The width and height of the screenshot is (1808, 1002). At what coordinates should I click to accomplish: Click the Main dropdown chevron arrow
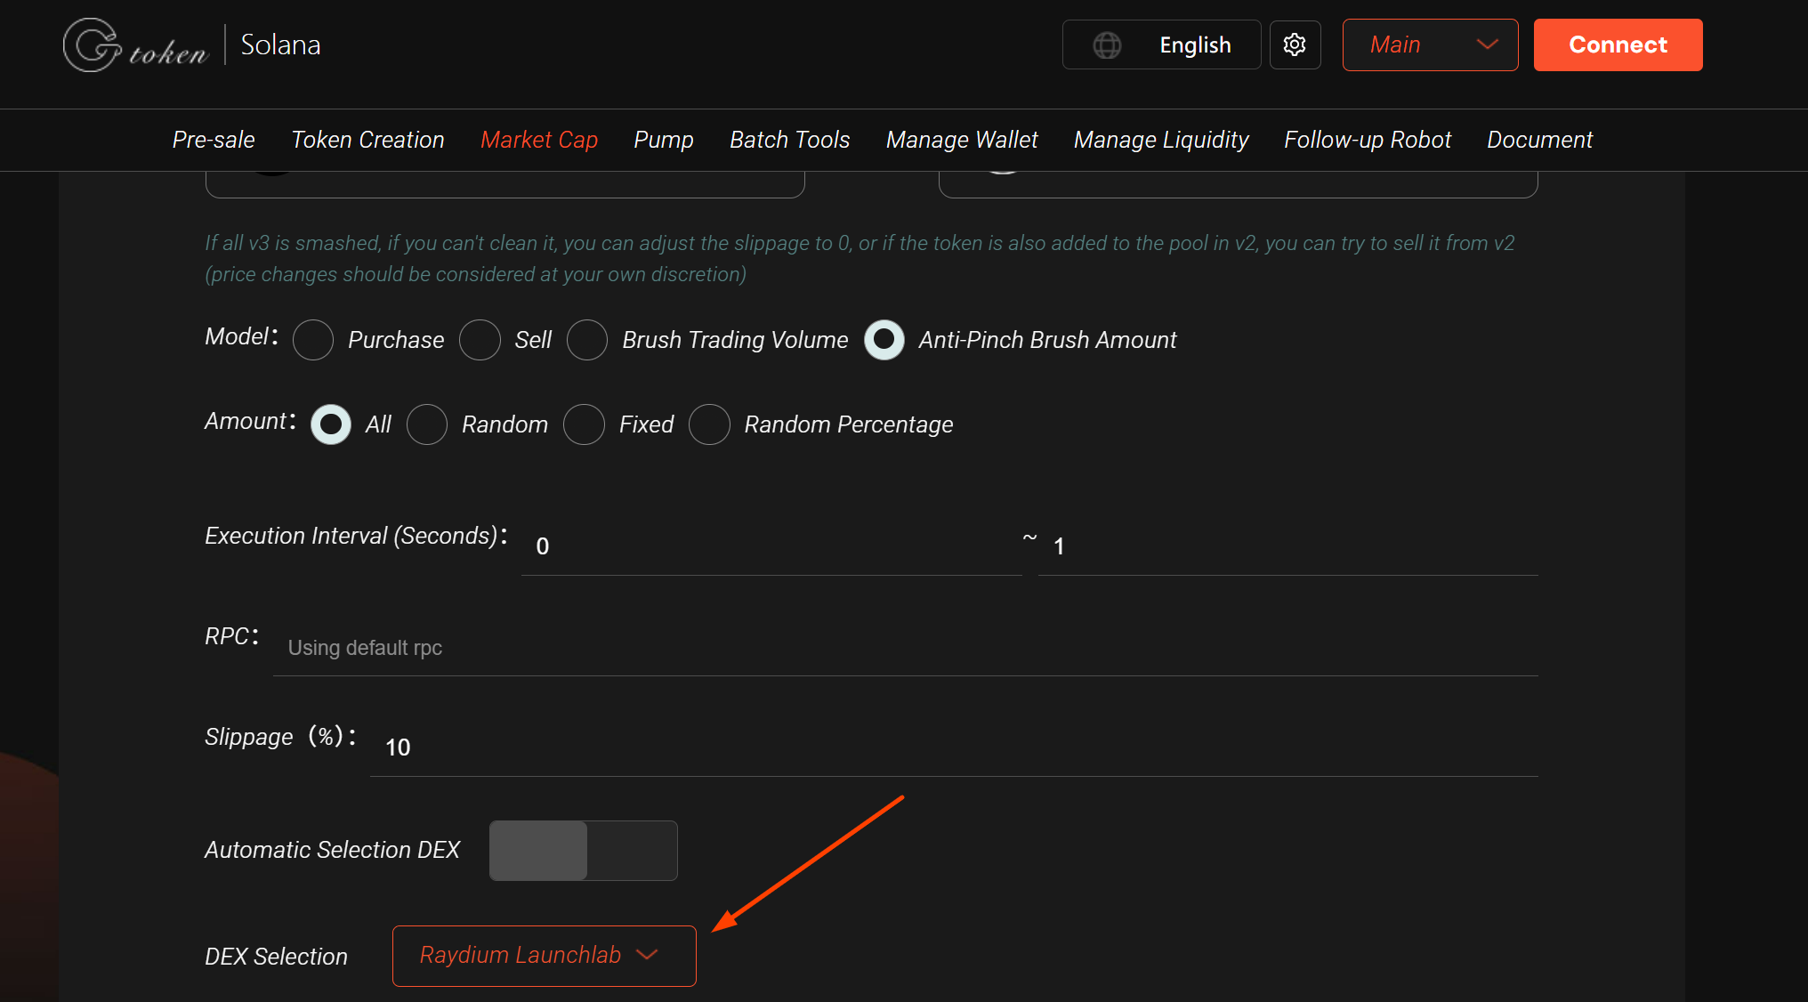(1487, 44)
